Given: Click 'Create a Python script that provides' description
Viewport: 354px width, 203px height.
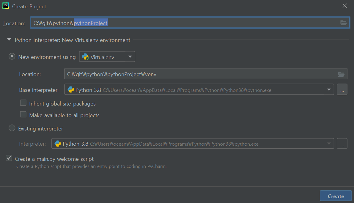Looking at the screenshot, I should [92, 166].
